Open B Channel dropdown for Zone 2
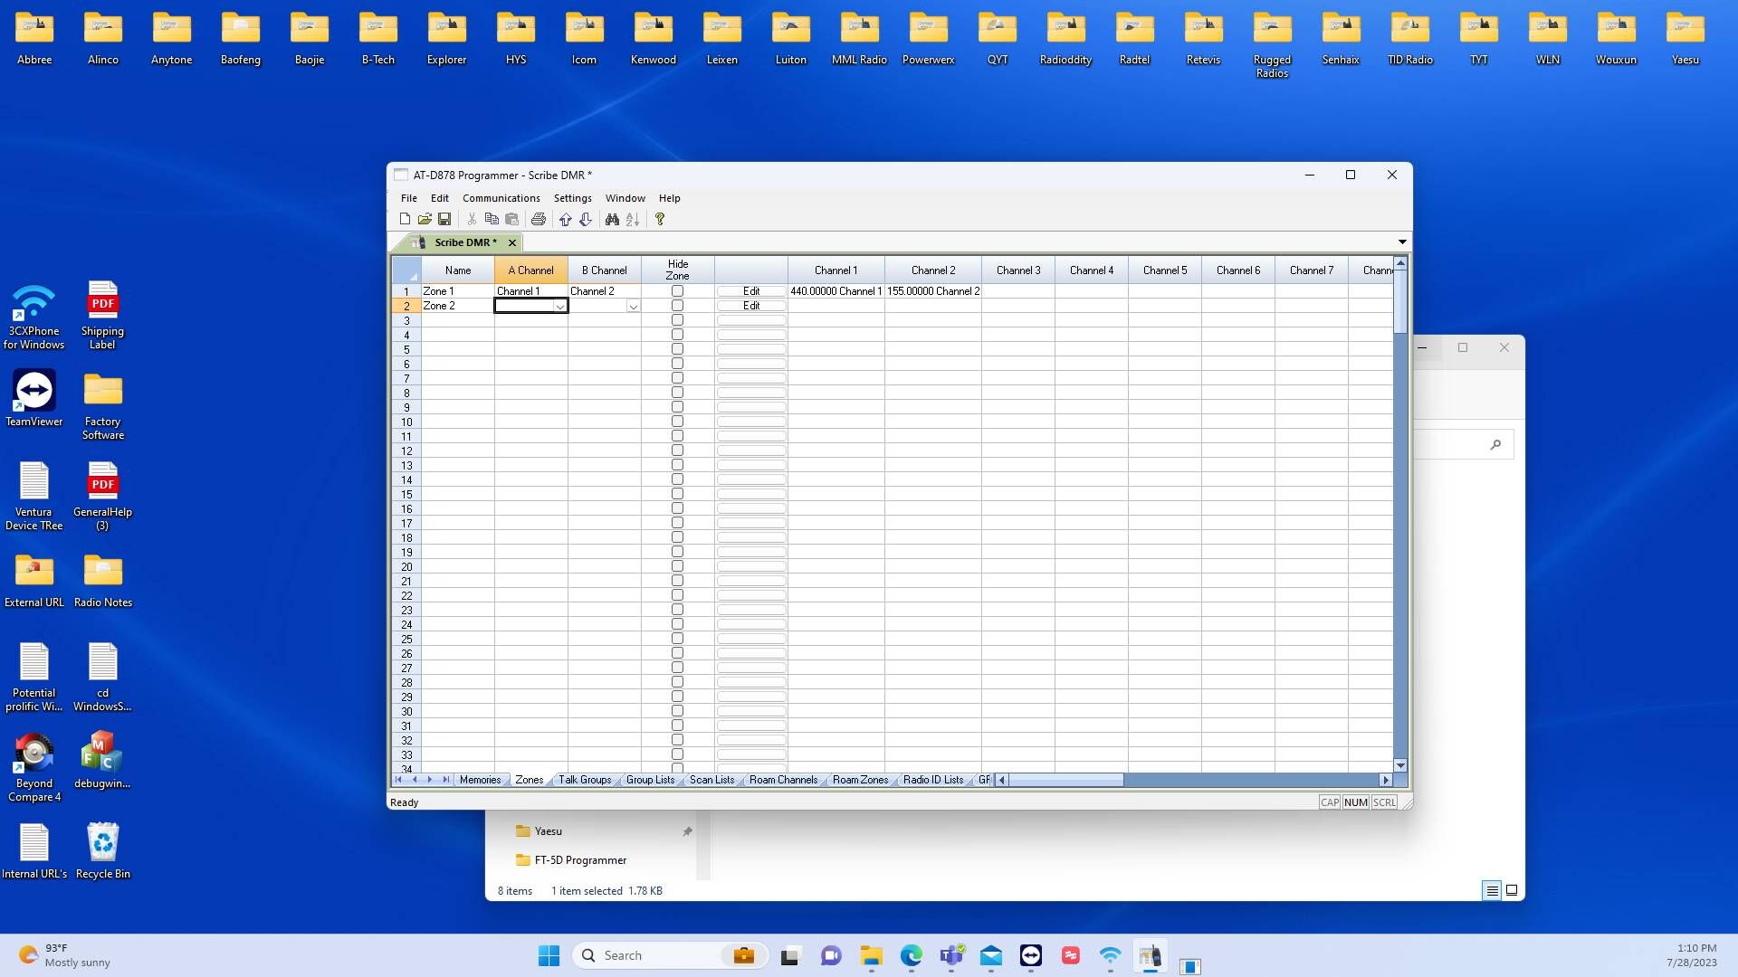 coord(634,307)
